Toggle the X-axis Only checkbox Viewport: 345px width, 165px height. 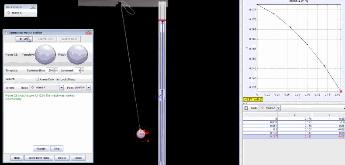tap(37, 79)
